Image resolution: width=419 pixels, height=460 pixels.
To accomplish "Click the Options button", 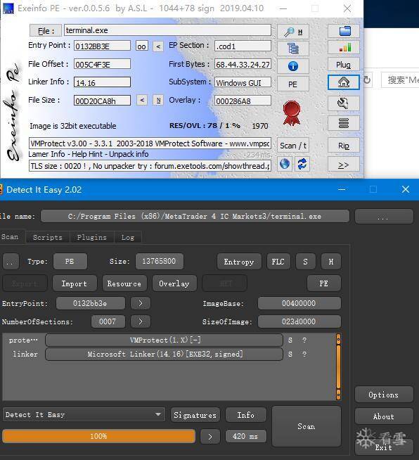I will 384,395.
